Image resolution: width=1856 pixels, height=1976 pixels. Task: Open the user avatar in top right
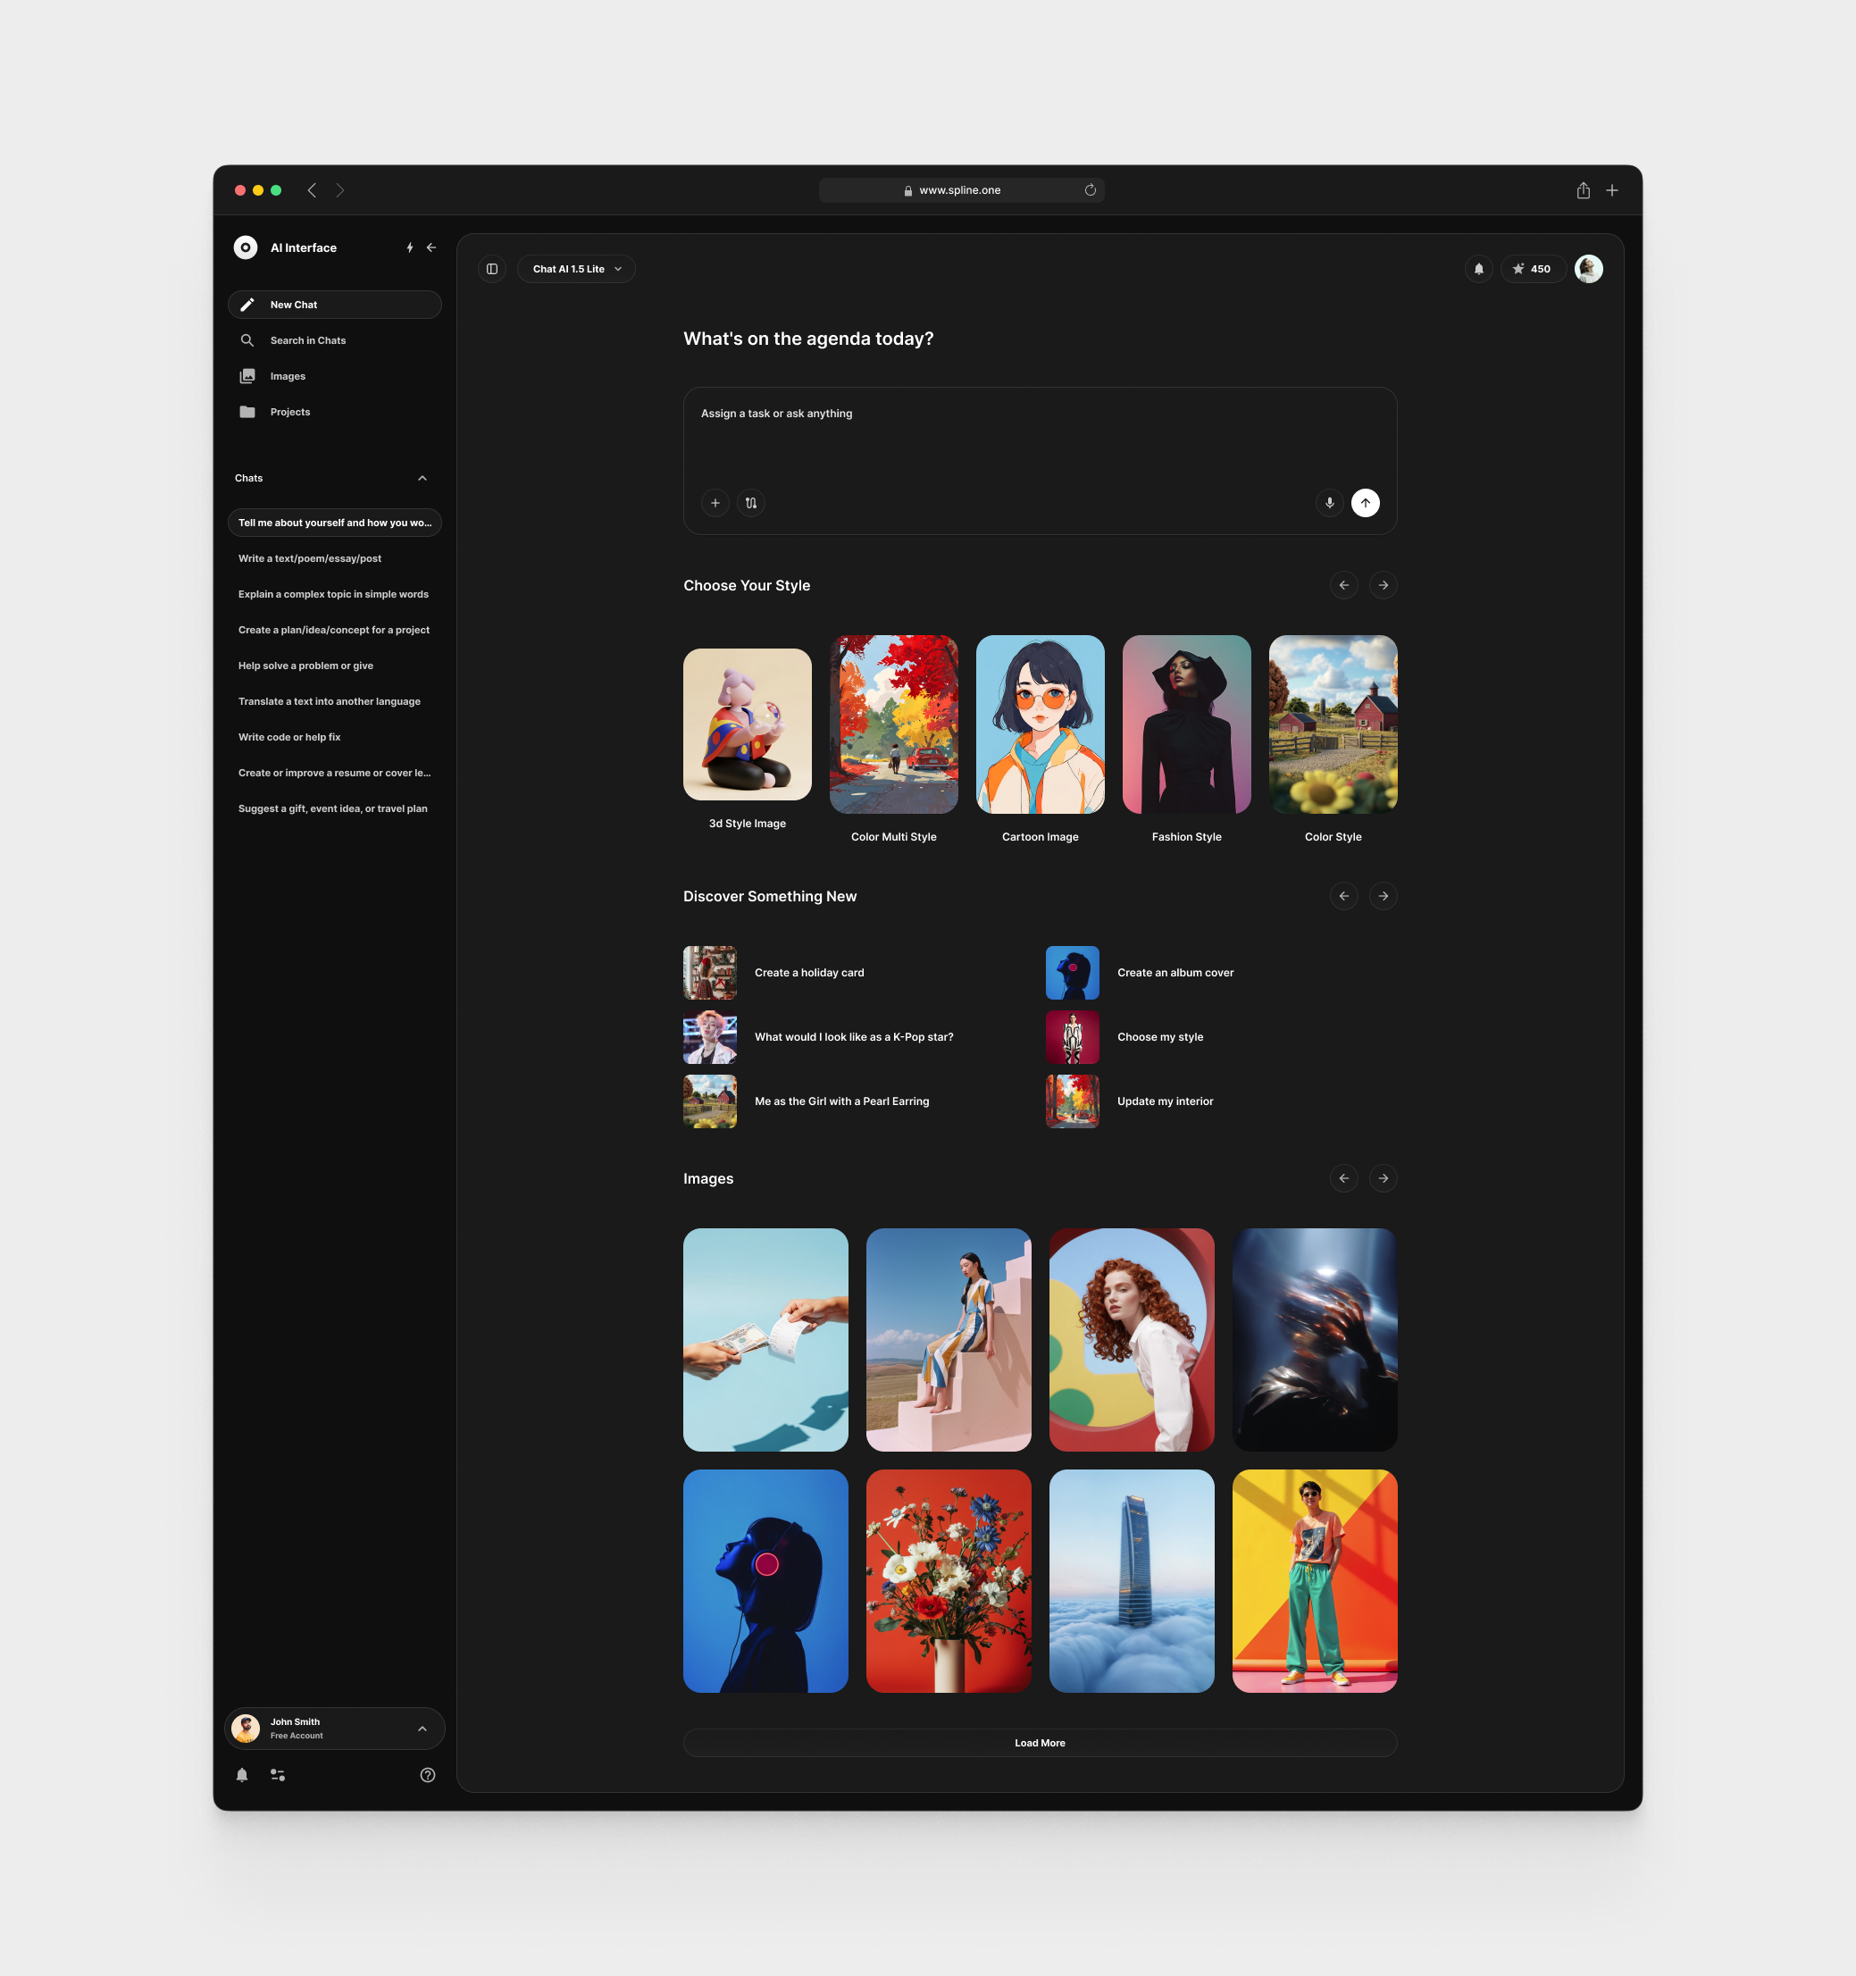click(x=1588, y=270)
